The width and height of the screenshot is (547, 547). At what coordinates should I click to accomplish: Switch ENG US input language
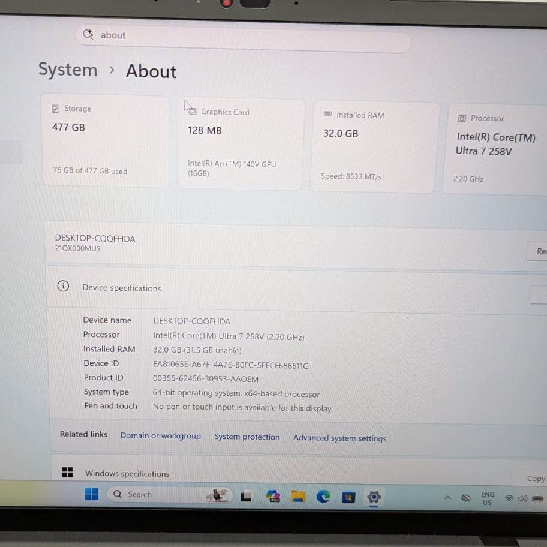coord(488,498)
